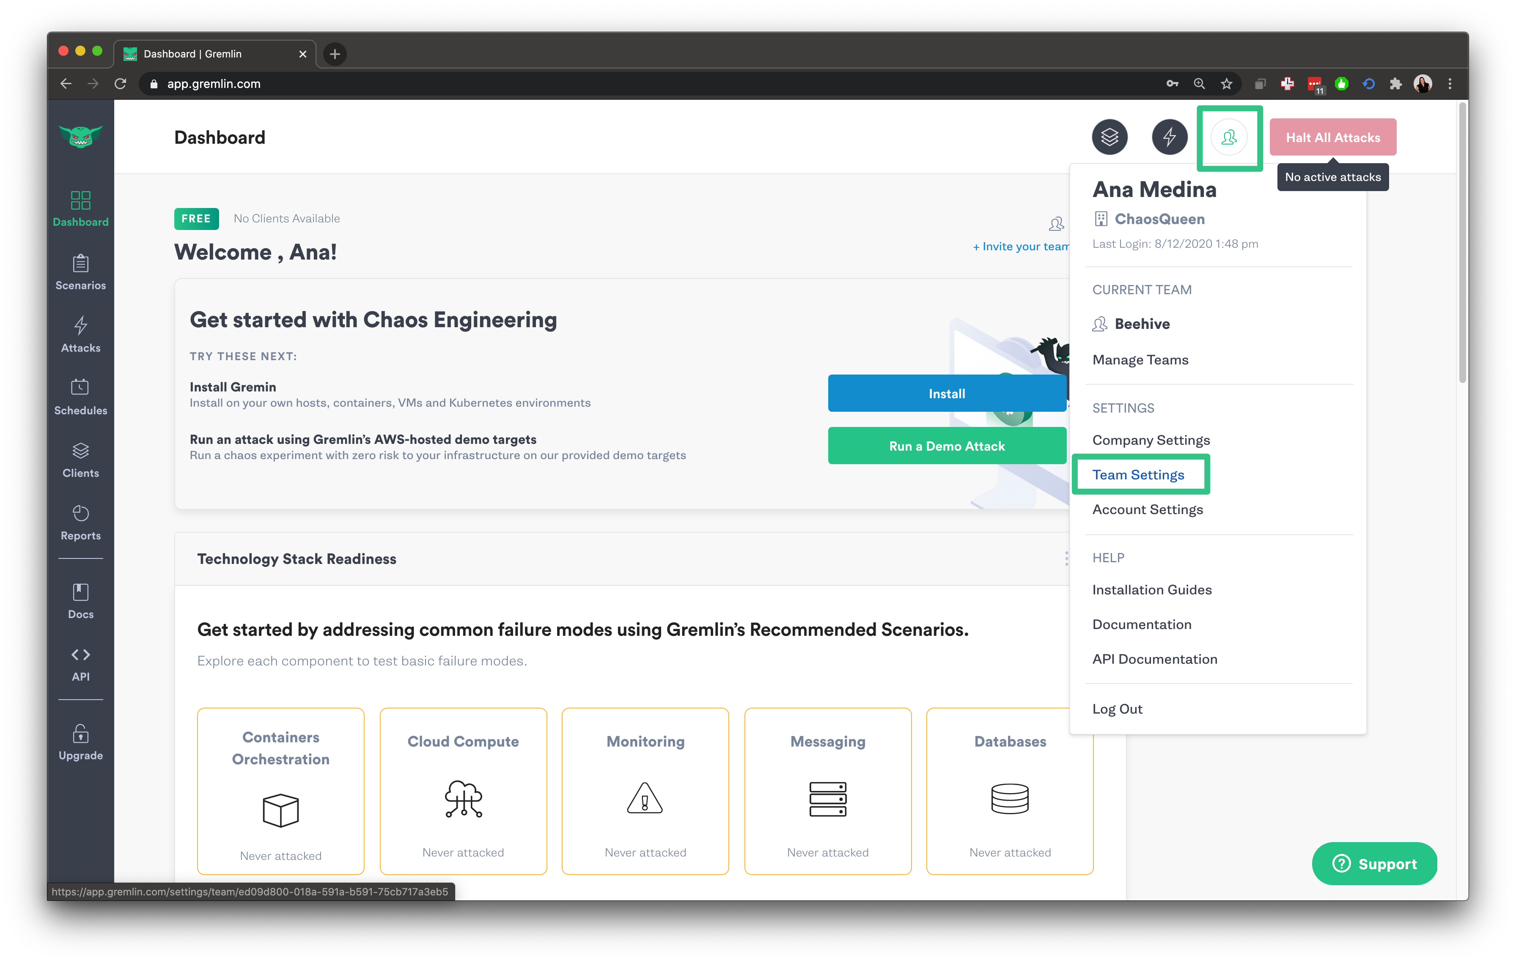
Task: Click the Containers Orchestration card
Action: coord(281,791)
